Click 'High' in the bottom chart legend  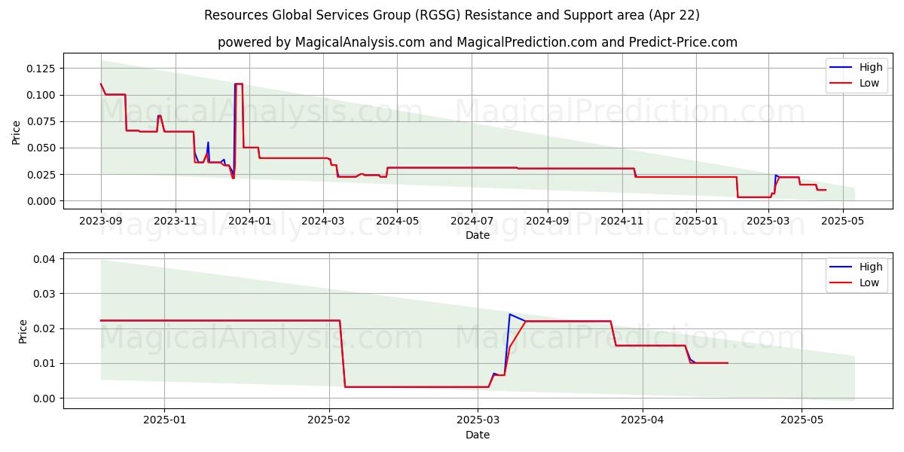tap(871, 267)
